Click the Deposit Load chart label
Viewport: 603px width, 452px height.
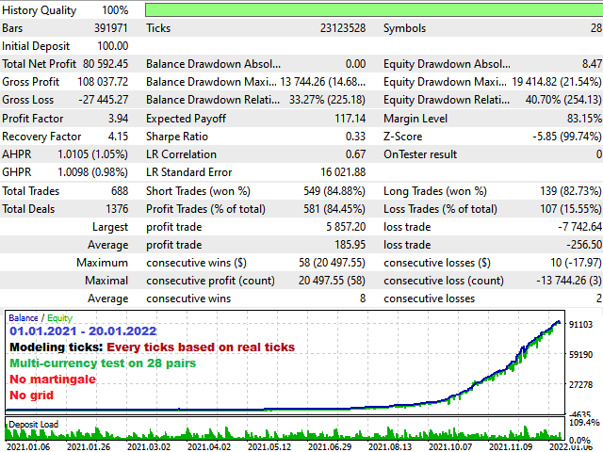(33, 425)
